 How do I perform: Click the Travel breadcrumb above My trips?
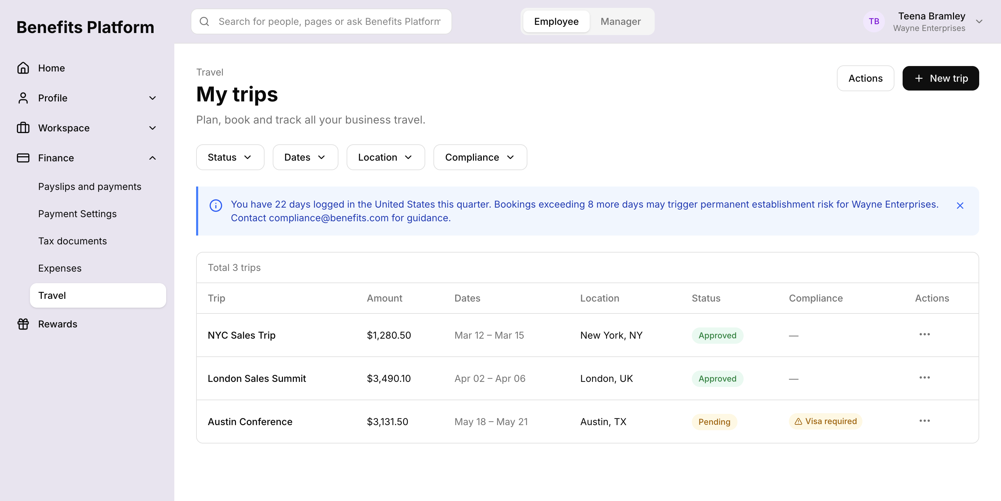[x=209, y=72]
